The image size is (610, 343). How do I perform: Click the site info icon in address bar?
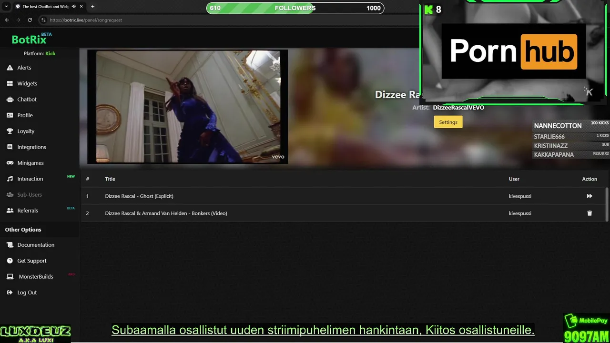pos(43,20)
